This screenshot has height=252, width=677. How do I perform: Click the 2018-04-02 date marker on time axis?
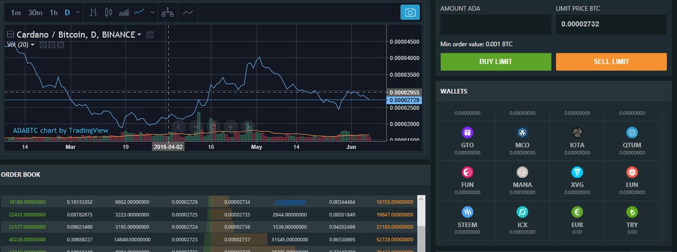pyautogui.click(x=168, y=146)
